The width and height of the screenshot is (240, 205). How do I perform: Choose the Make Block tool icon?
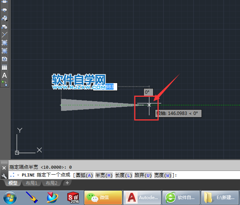pyautogui.click(x=4, y=27)
